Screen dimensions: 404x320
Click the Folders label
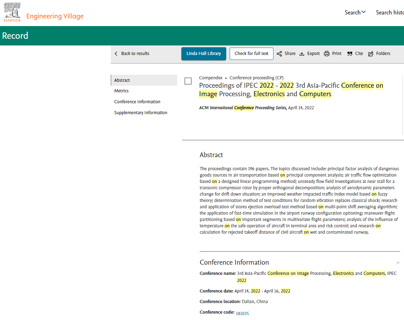tap(383, 54)
